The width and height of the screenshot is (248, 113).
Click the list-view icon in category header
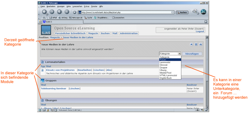click(x=196, y=45)
